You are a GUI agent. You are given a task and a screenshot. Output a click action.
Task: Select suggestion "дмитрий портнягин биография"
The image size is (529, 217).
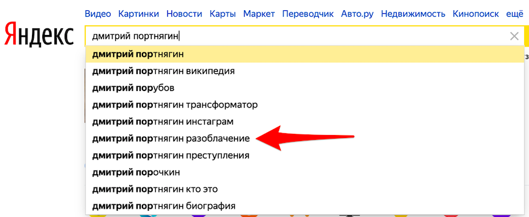click(x=304, y=206)
